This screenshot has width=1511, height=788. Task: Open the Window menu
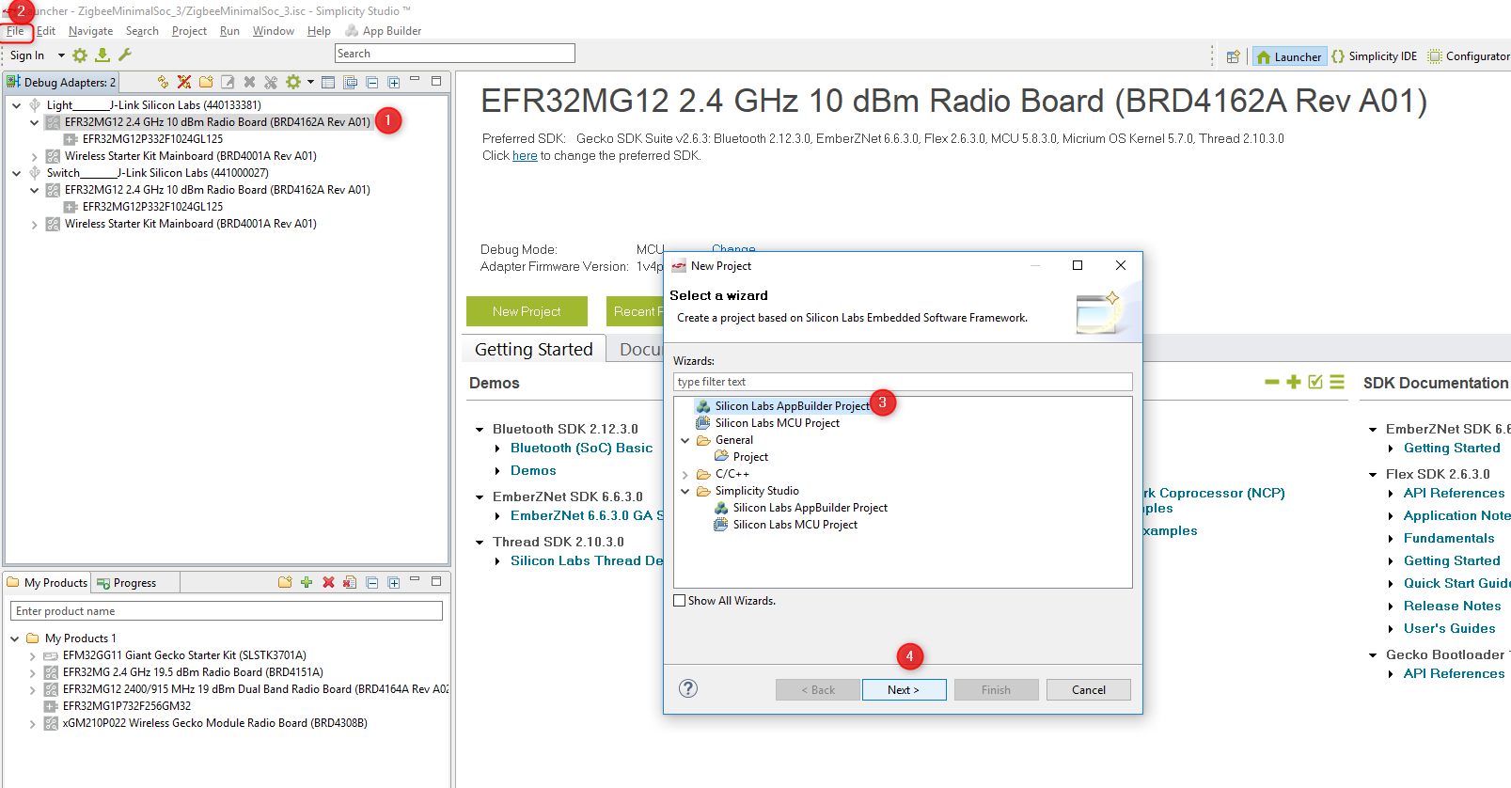(274, 31)
